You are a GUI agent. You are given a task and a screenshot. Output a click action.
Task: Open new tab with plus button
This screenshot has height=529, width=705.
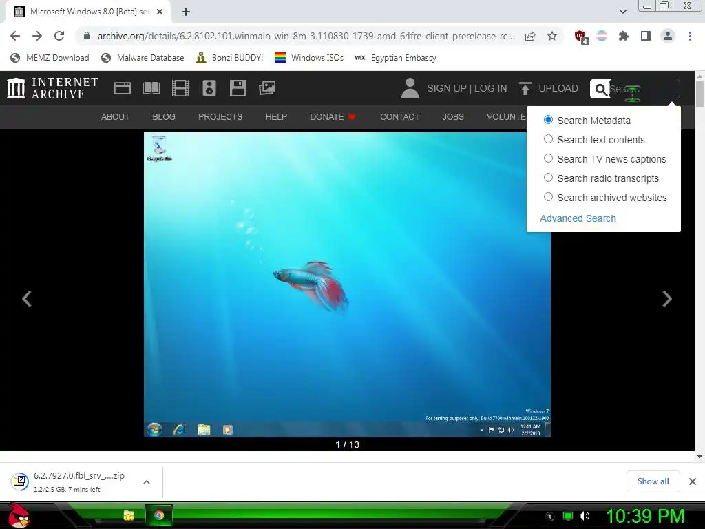pyautogui.click(x=186, y=12)
